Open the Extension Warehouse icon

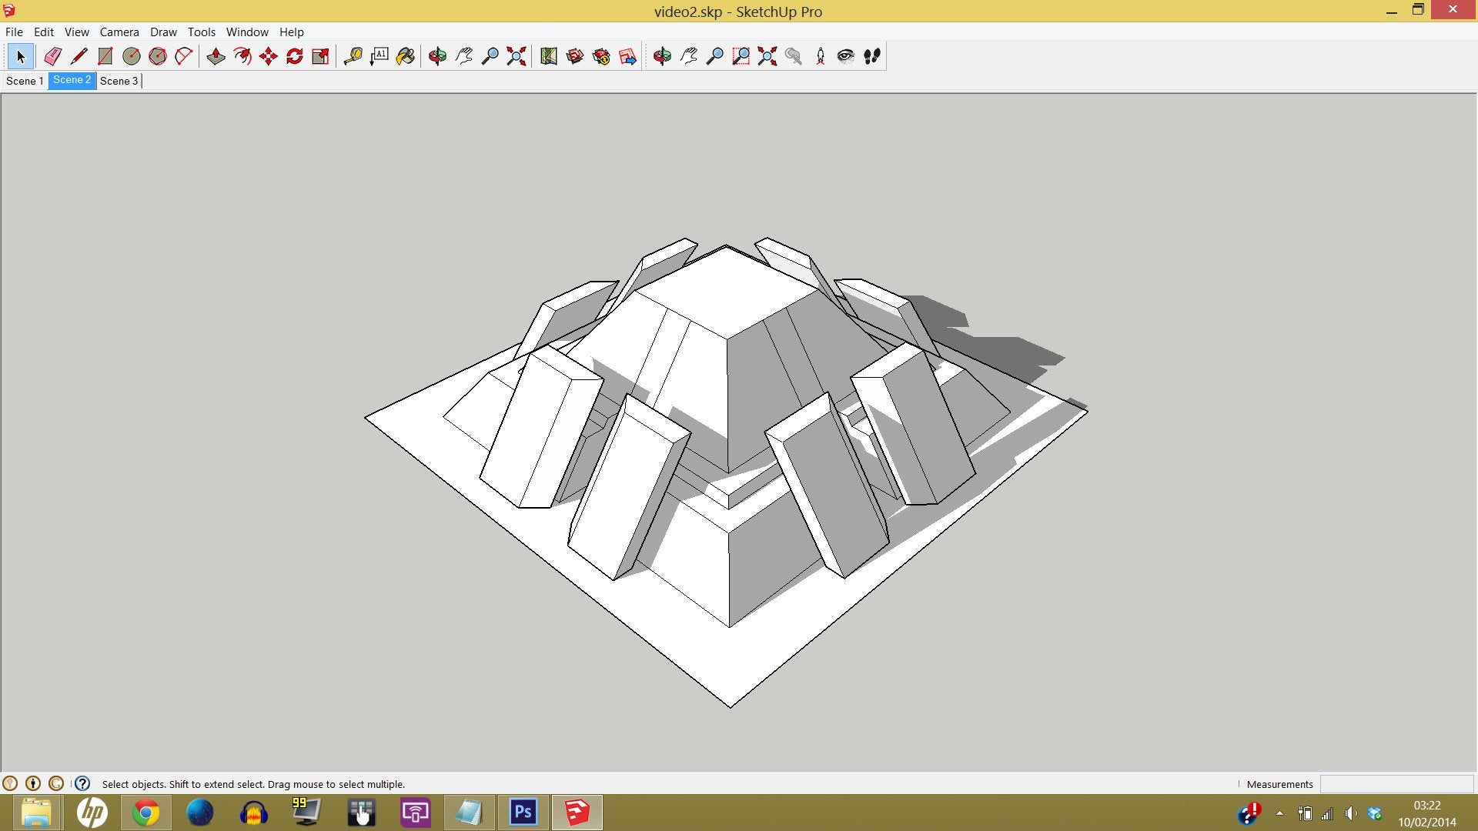pyautogui.click(x=601, y=56)
